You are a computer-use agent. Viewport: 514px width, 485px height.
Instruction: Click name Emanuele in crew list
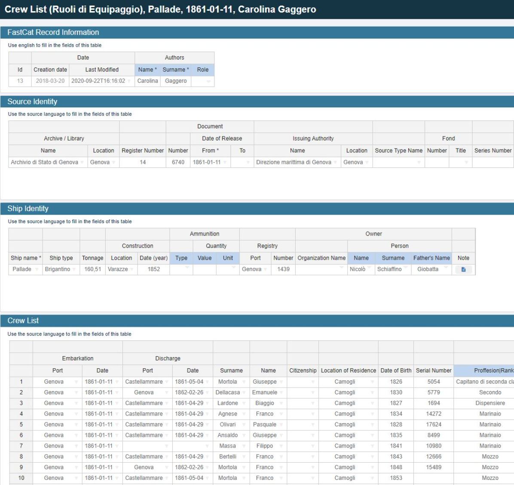coord(265,392)
